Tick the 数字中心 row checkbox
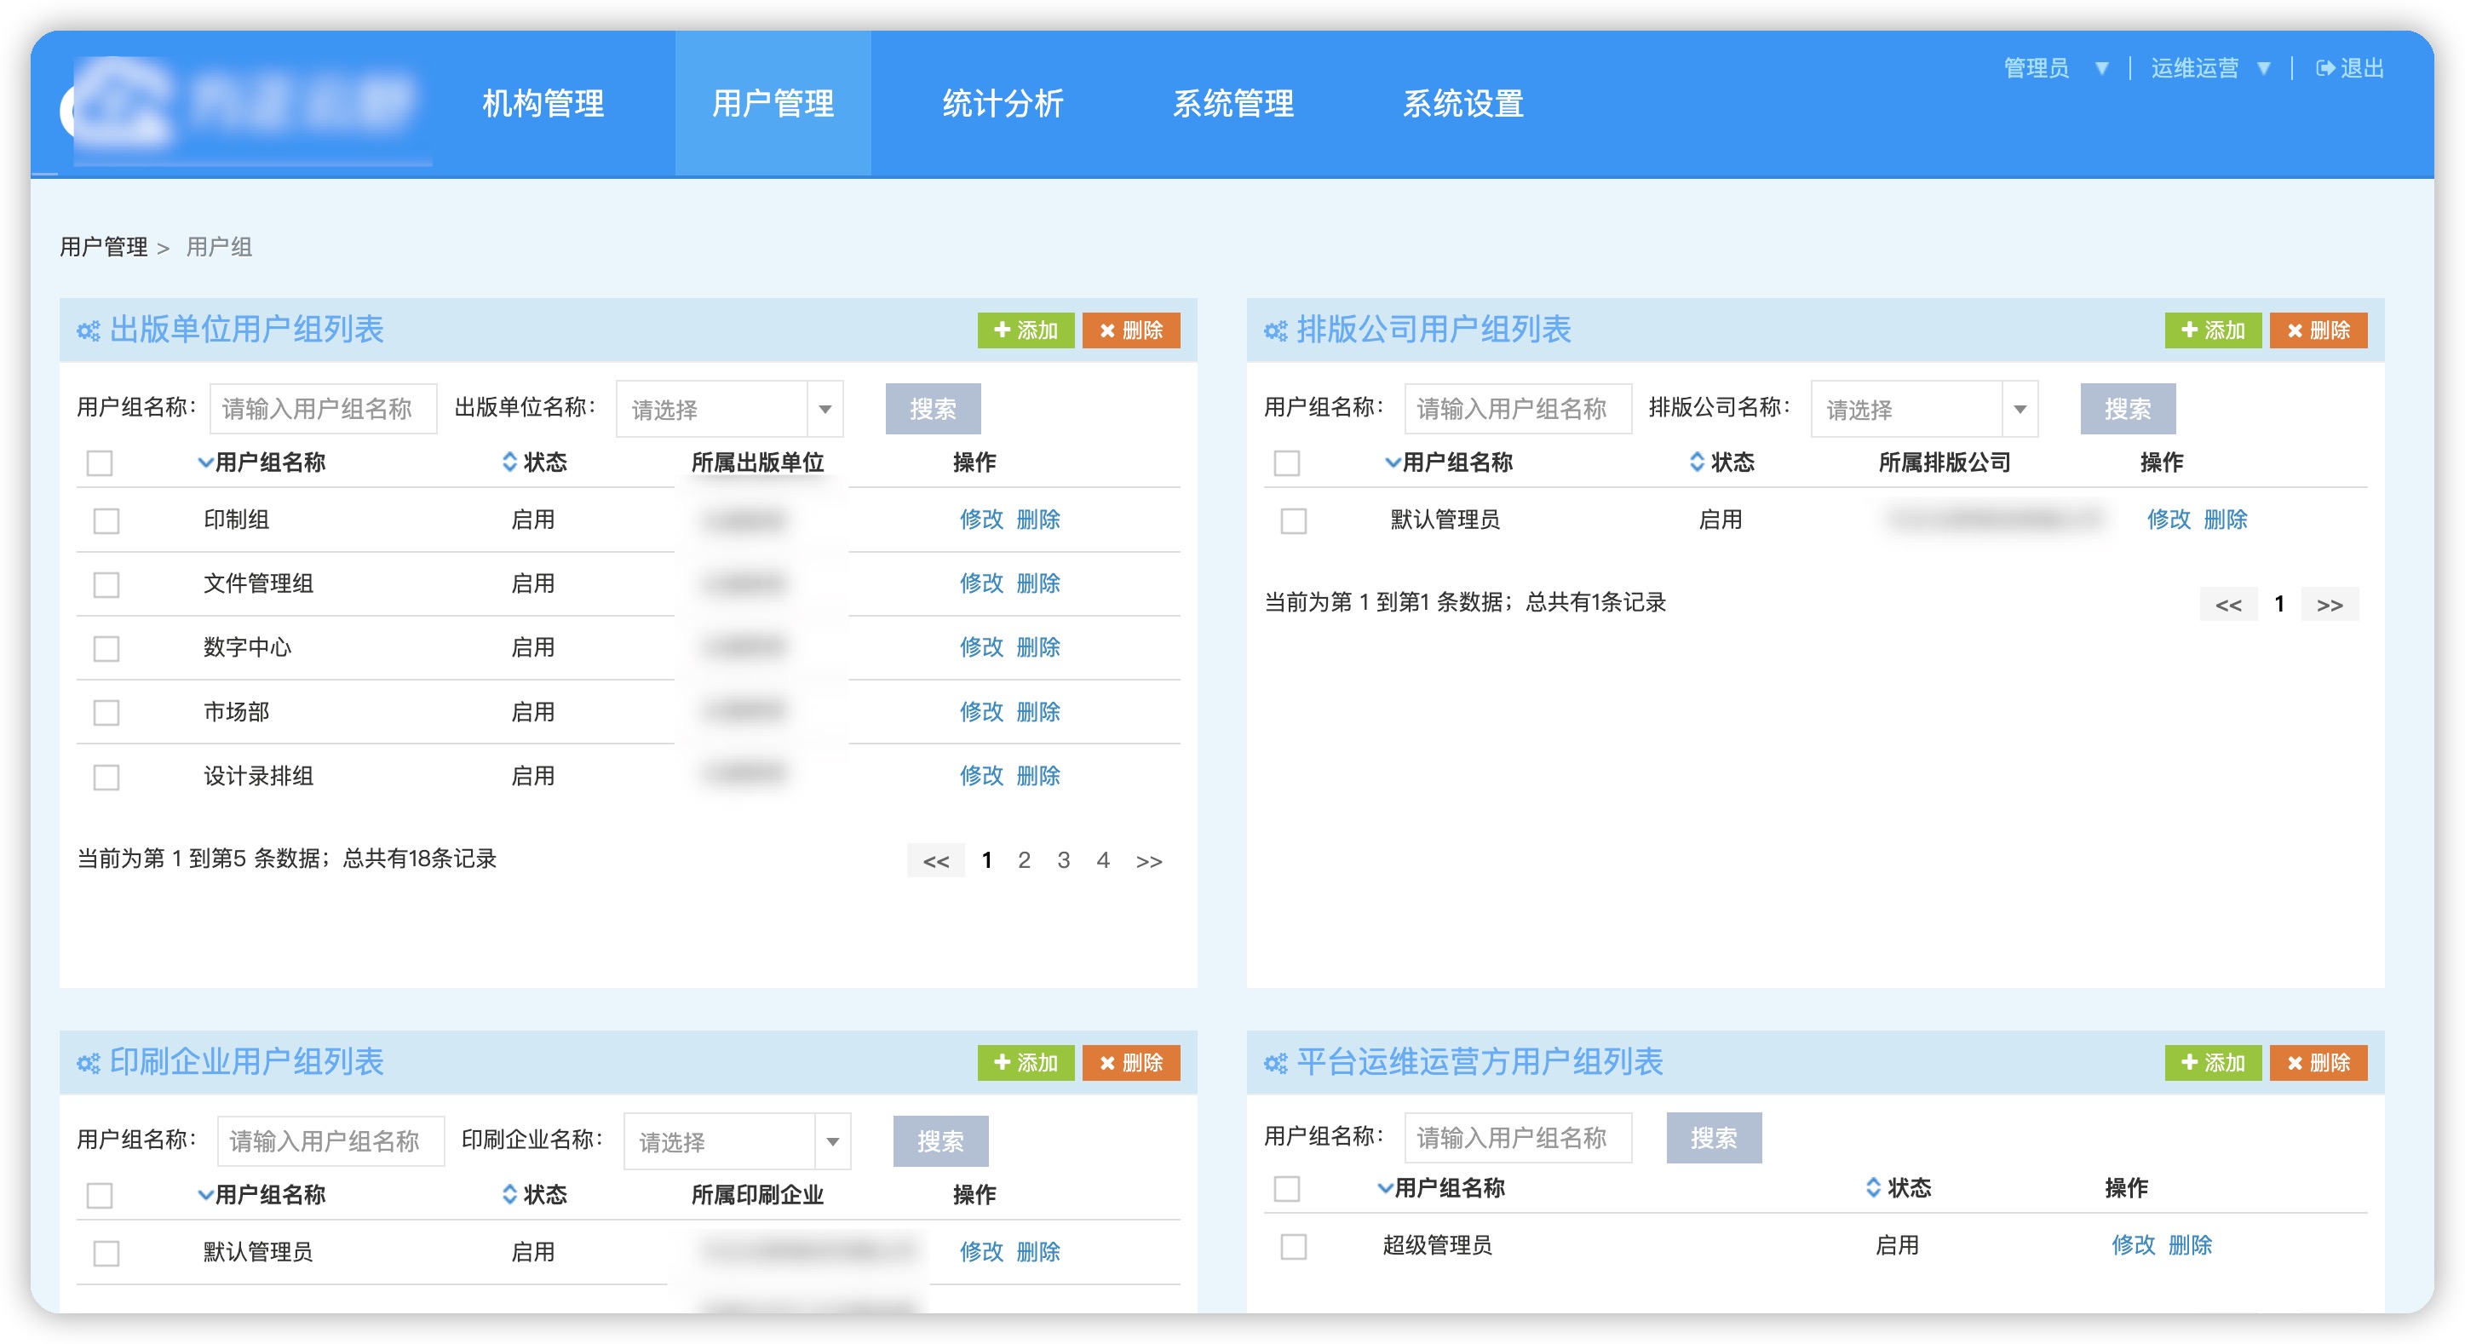2465x1344 pixels. coord(106,650)
